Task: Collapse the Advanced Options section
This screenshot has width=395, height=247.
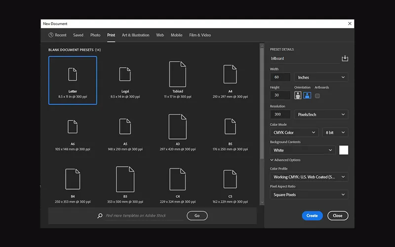Action: 285,160
